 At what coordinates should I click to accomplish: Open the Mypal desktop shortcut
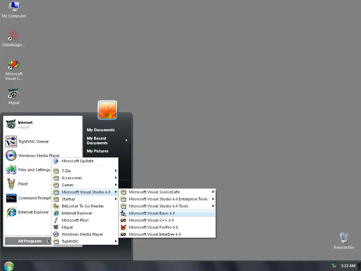coord(14,96)
